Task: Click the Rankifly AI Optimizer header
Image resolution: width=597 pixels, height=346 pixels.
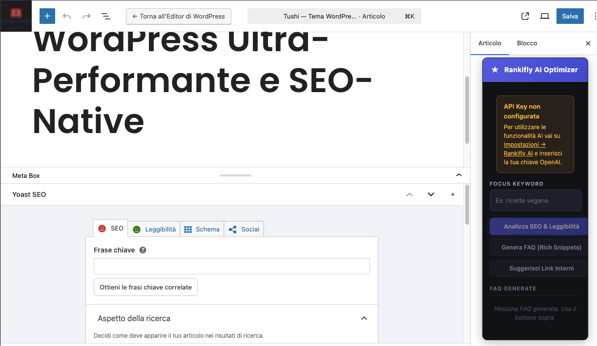Action: pyautogui.click(x=535, y=70)
